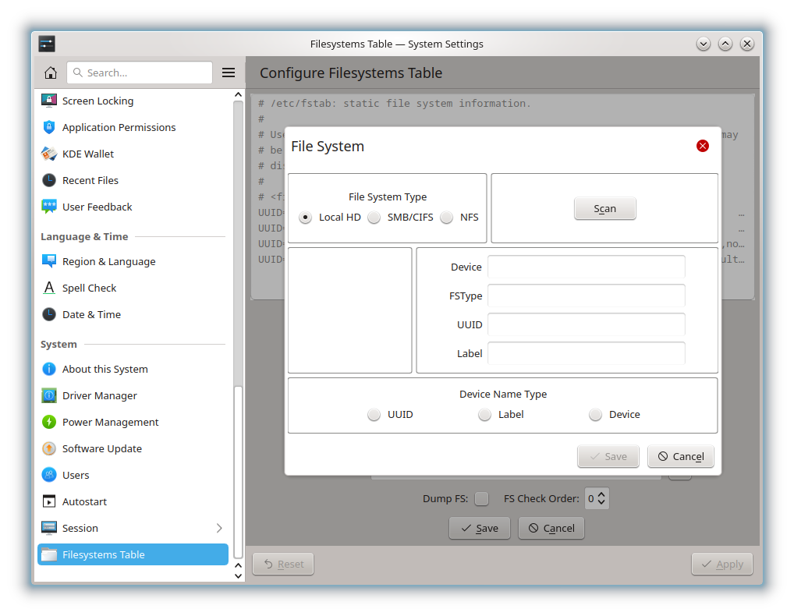Open About this System
Screen dimensions: 794x616
pos(133,369)
